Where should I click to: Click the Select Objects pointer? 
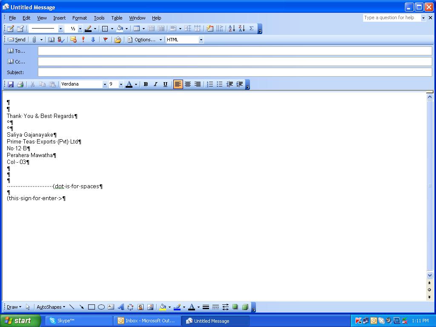click(28, 307)
